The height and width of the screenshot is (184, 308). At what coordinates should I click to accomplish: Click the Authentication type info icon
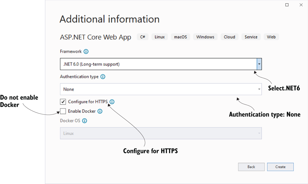click(x=103, y=77)
